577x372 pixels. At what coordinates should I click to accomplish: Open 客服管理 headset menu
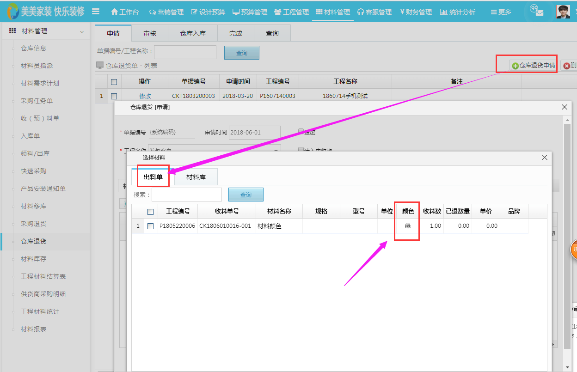(374, 12)
